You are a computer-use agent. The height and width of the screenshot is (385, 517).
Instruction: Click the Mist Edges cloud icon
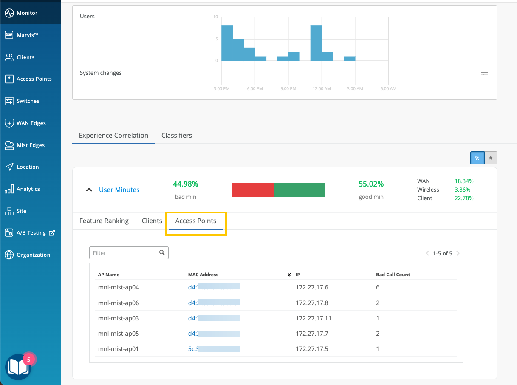pos(9,145)
